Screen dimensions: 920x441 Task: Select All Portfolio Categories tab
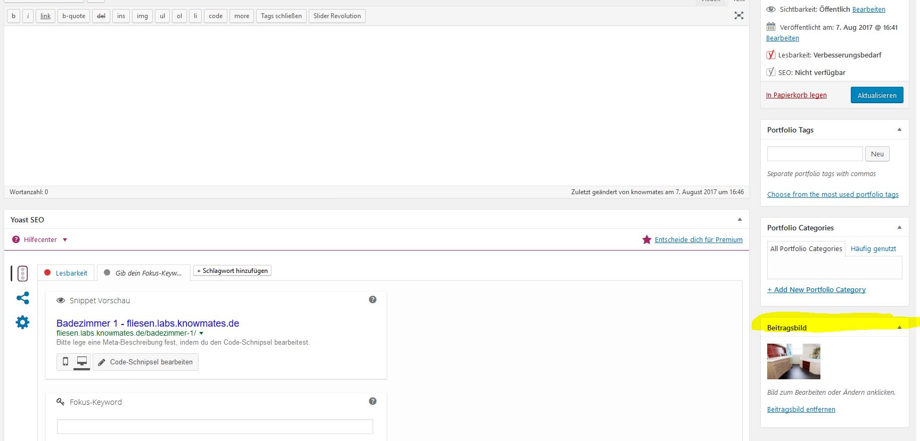click(x=806, y=248)
